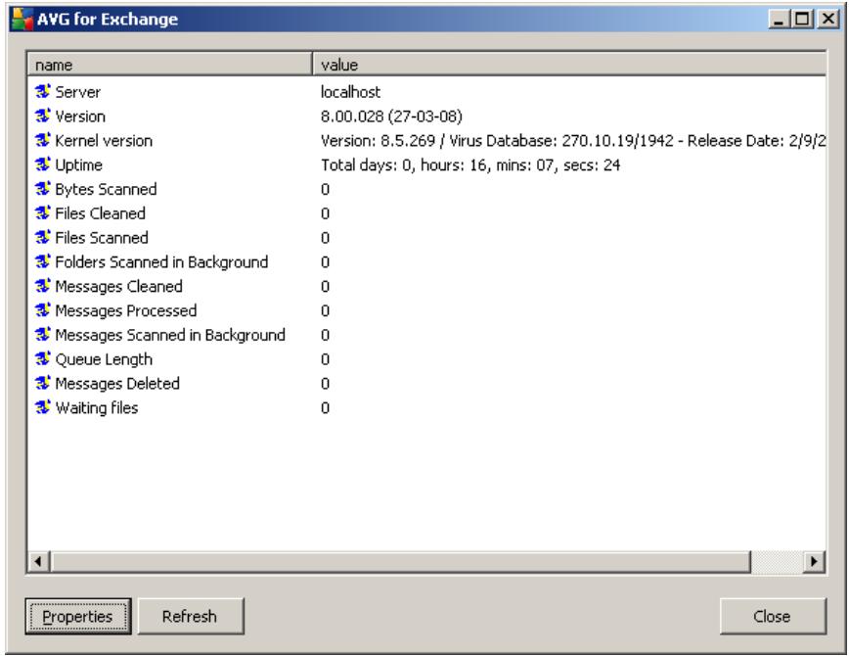Click the 8.00.028 (27-03-08) version value
The width and height of the screenshot is (849, 656).
click(391, 116)
